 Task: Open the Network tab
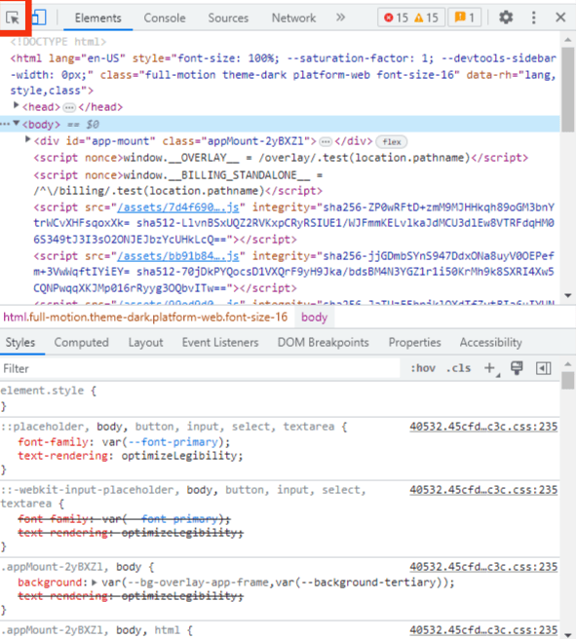(294, 18)
